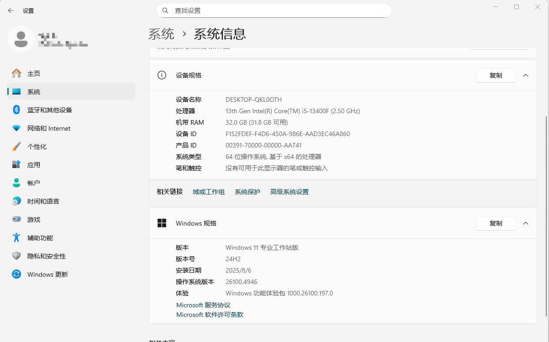Click the 设备规格 info circle icon
This screenshot has width=549, height=342.
162,75
